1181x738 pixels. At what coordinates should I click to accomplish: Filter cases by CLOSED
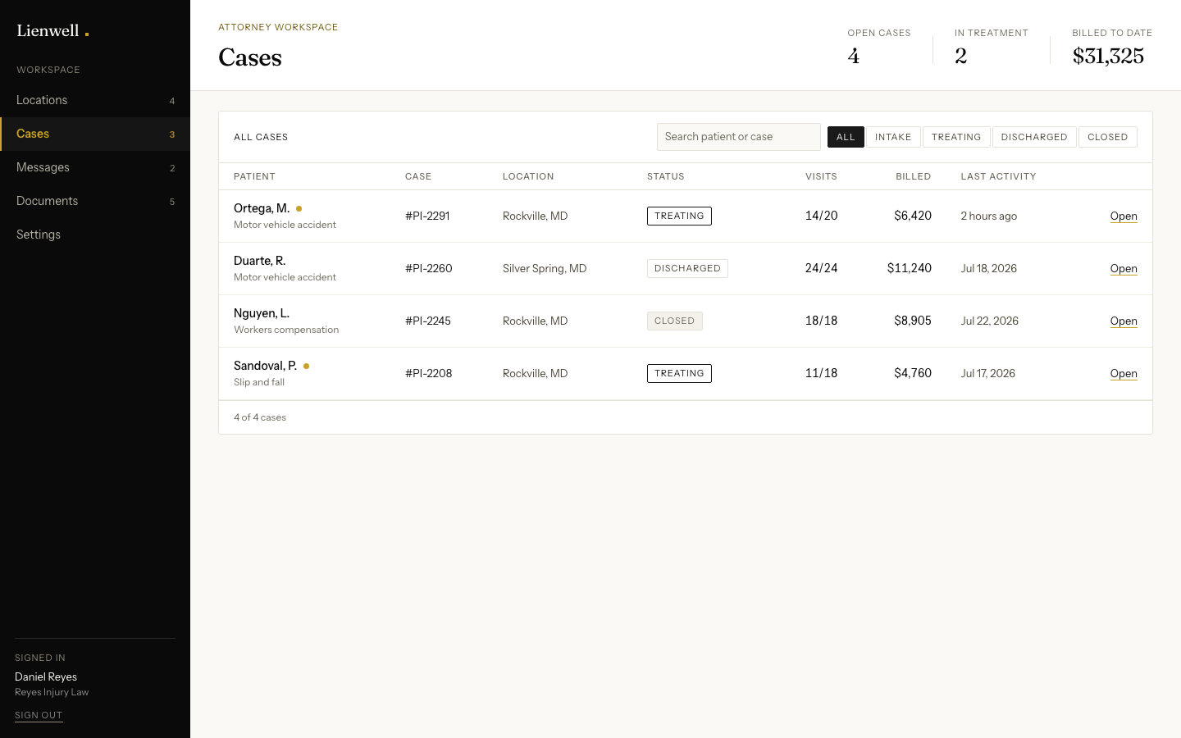coord(1108,137)
